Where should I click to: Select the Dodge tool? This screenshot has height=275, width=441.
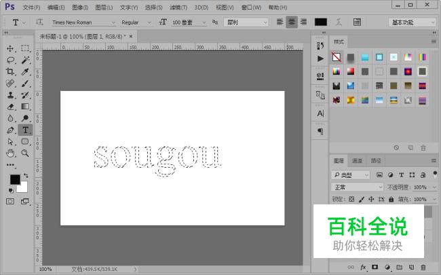point(25,118)
